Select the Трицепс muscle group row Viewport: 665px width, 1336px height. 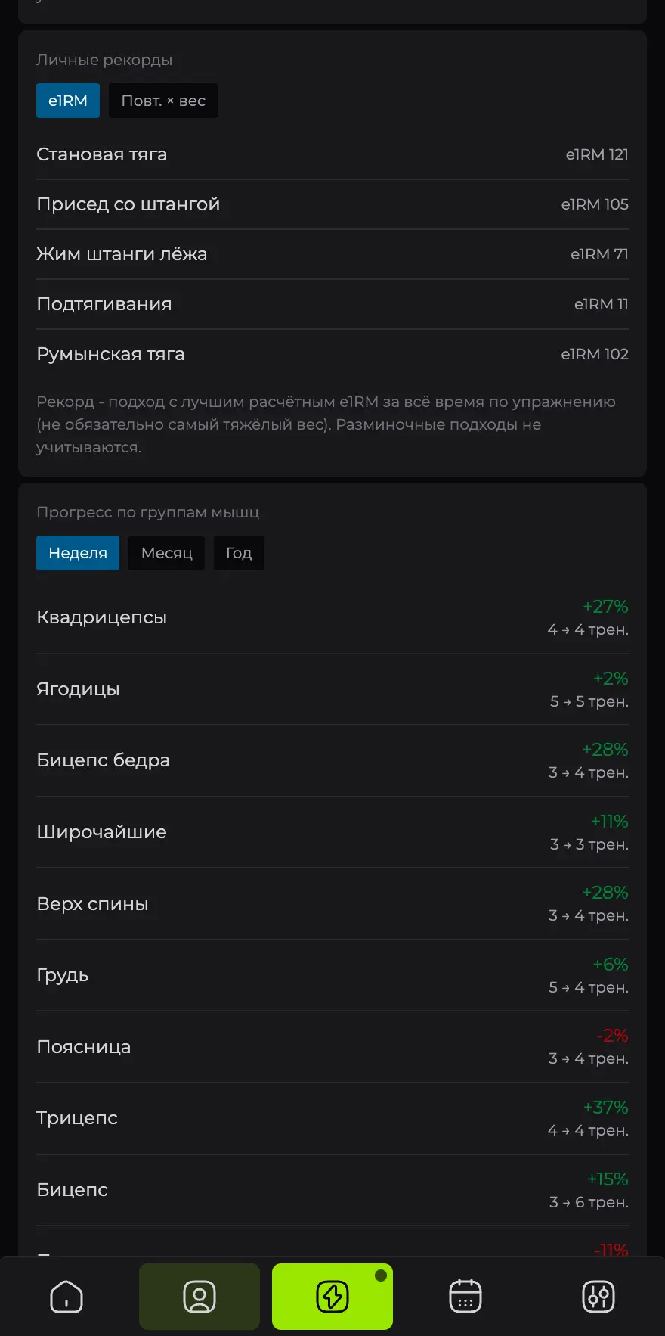[x=332, y=1118]
